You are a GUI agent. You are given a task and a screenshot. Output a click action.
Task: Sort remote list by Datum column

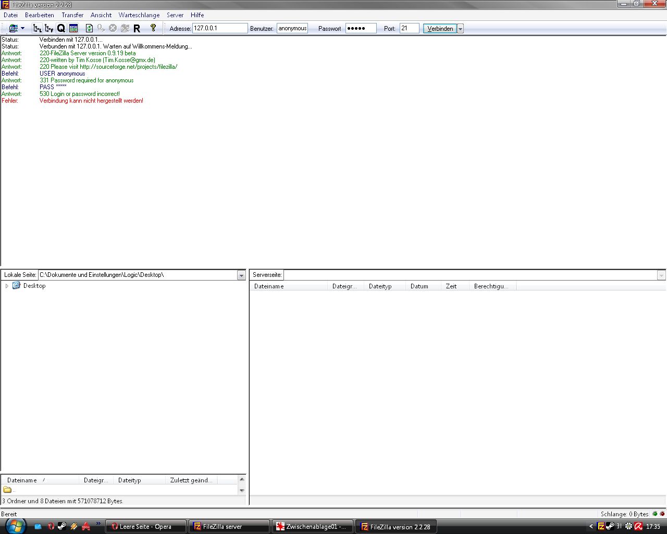tap(424, 286)
